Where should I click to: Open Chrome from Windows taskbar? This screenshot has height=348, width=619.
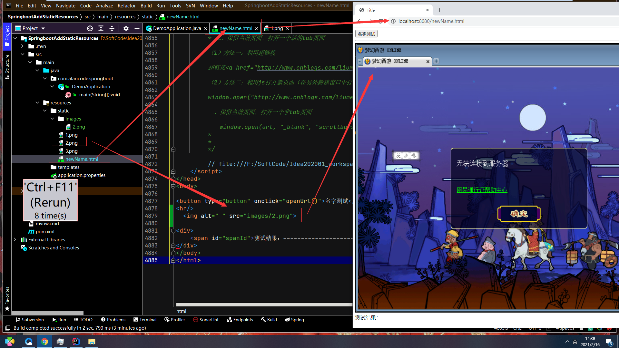click(x=44, y=342)
